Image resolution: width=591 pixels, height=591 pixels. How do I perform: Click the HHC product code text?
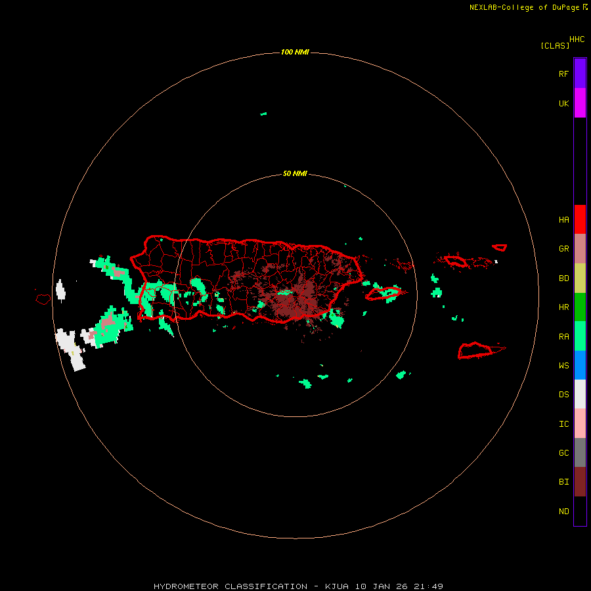(x=577, y=39)
